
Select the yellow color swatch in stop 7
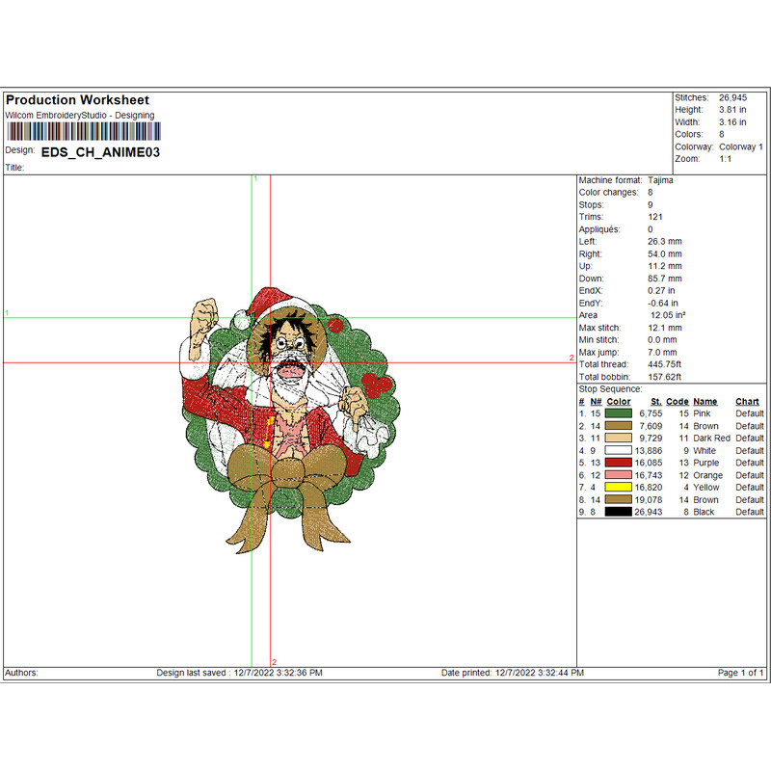click(x=618, y=488)
